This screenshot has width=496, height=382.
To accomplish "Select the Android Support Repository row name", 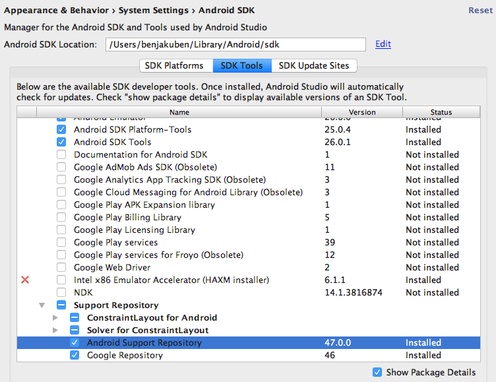I will 144,343.
